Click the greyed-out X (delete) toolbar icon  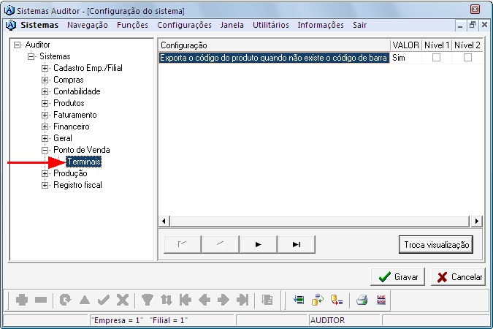[x=123, y=300]
